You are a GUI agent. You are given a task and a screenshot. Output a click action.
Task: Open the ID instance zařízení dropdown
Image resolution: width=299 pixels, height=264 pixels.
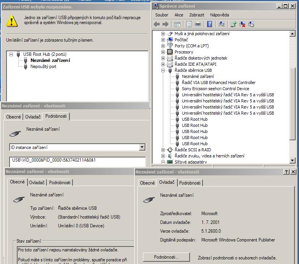(x=142, y=147)
